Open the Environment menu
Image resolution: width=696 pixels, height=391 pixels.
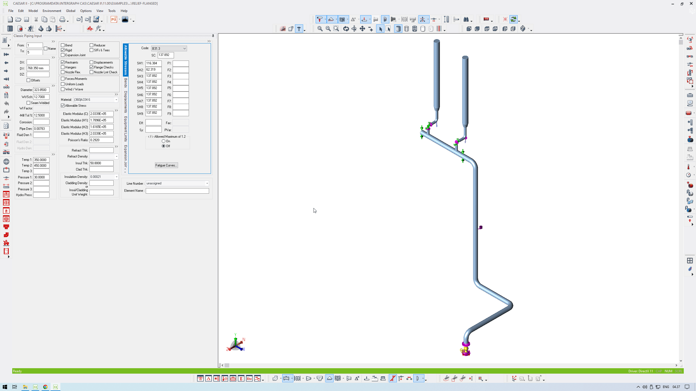[x=52, y=11]
